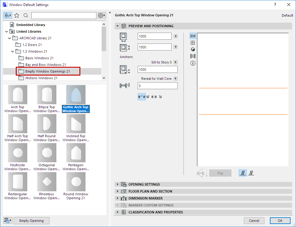
Task: Open the height value arrow menu
Action: pos(176,47)
